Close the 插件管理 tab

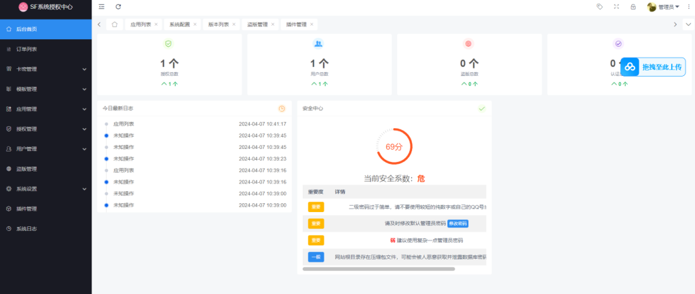tap(312, 24)
